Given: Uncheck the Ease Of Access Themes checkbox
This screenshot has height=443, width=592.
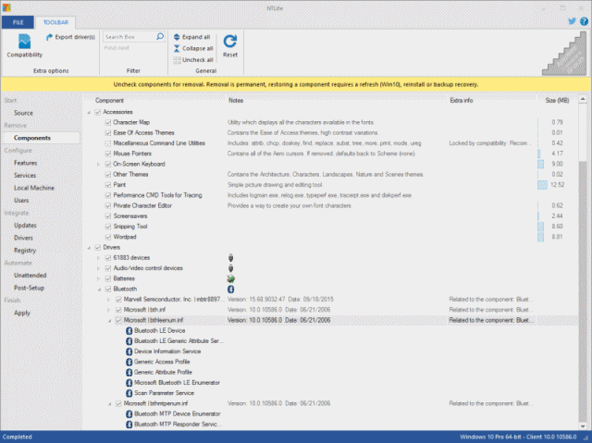Looking at the screenshot, I should click(108, 133).
